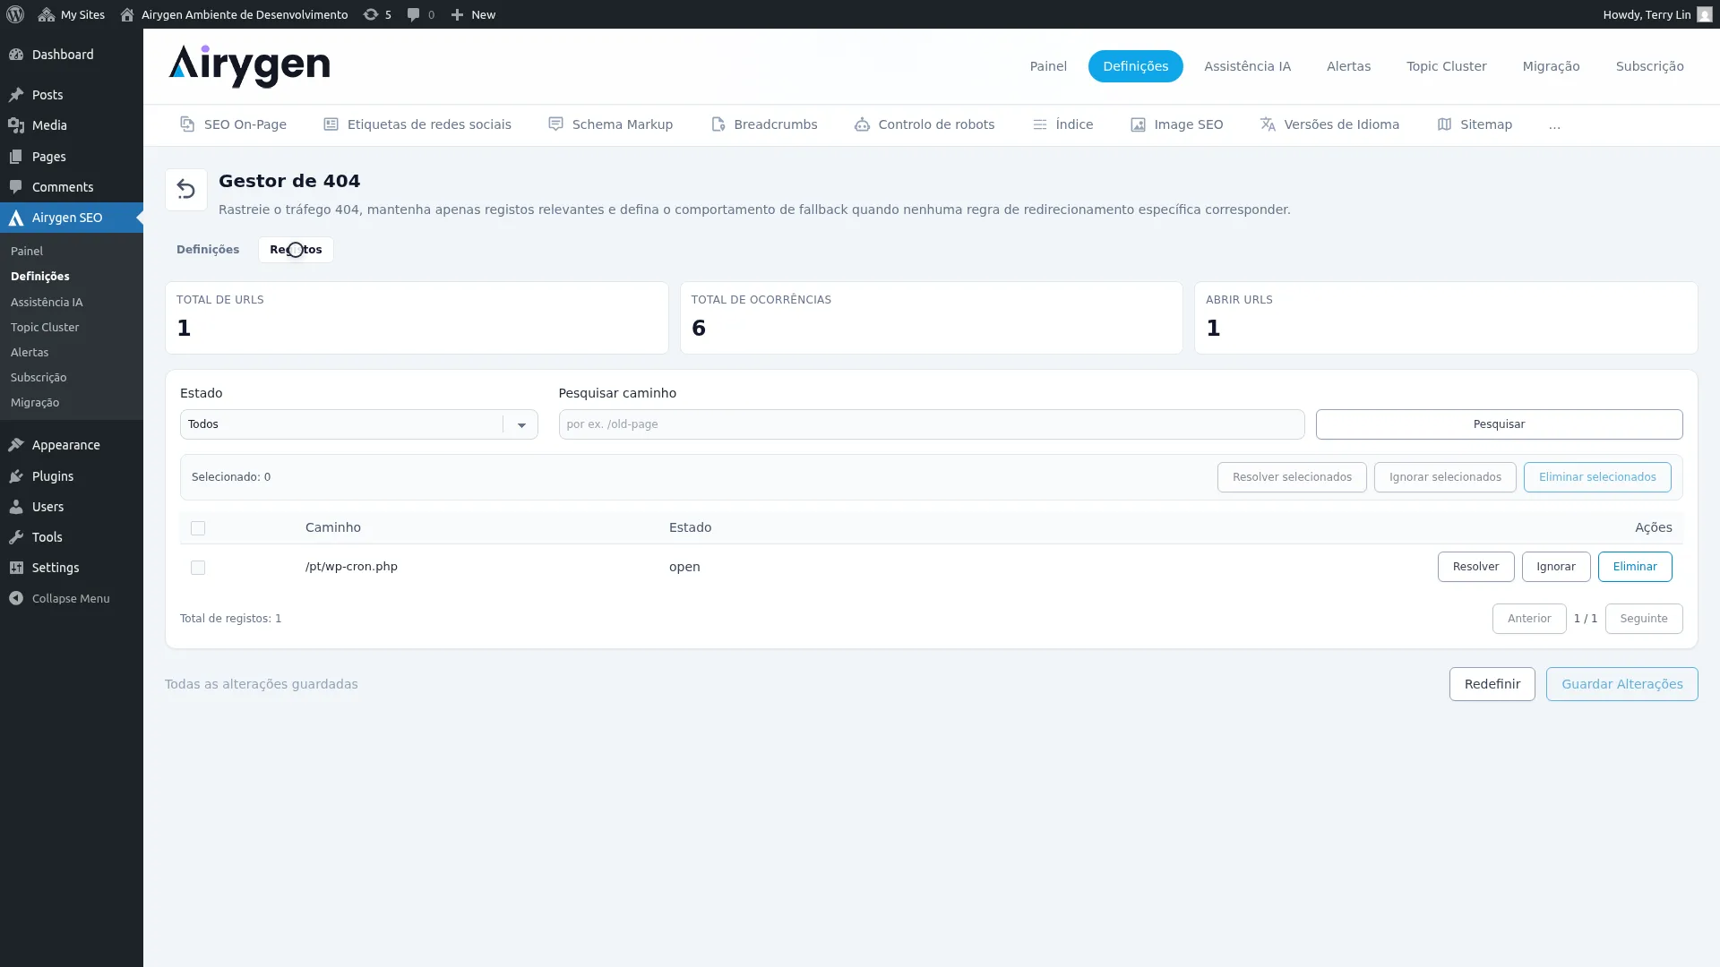Click the Schema Markup icon
Viewport: 1720px width, 967px height.
click(555, 124)
